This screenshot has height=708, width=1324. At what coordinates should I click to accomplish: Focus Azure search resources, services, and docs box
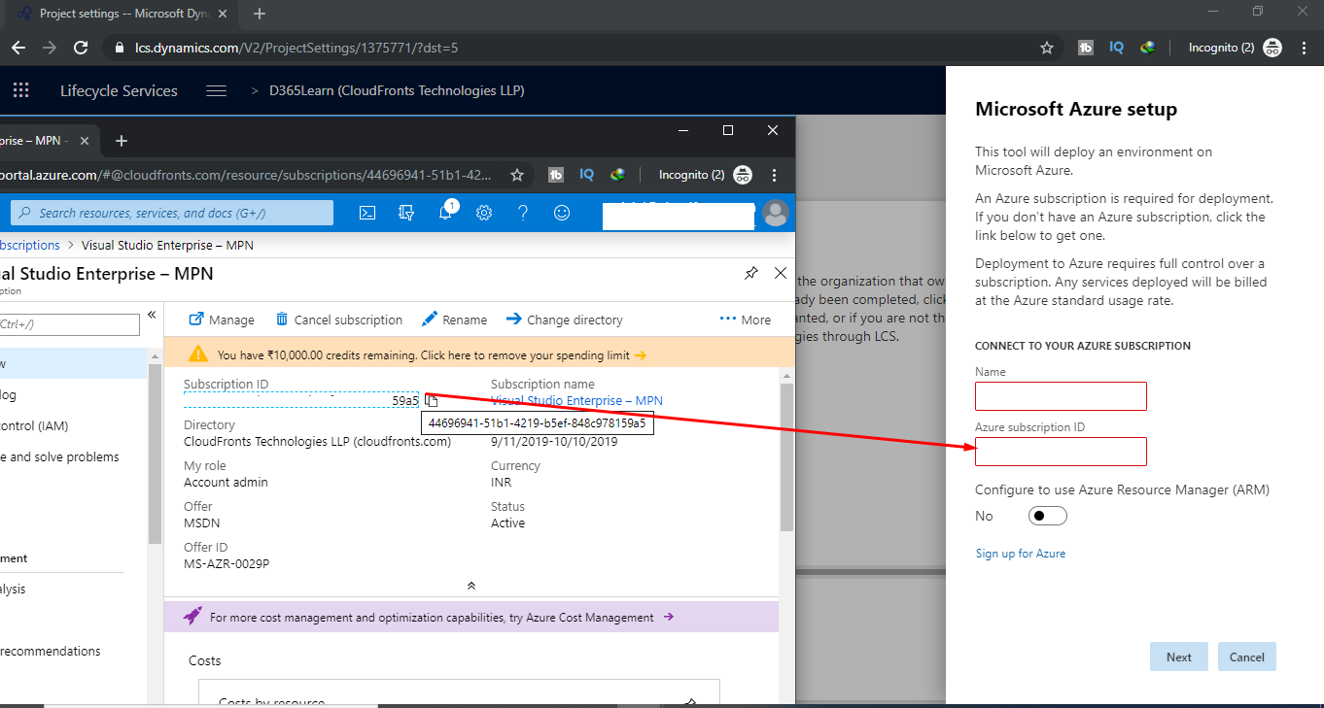(172, 213)
